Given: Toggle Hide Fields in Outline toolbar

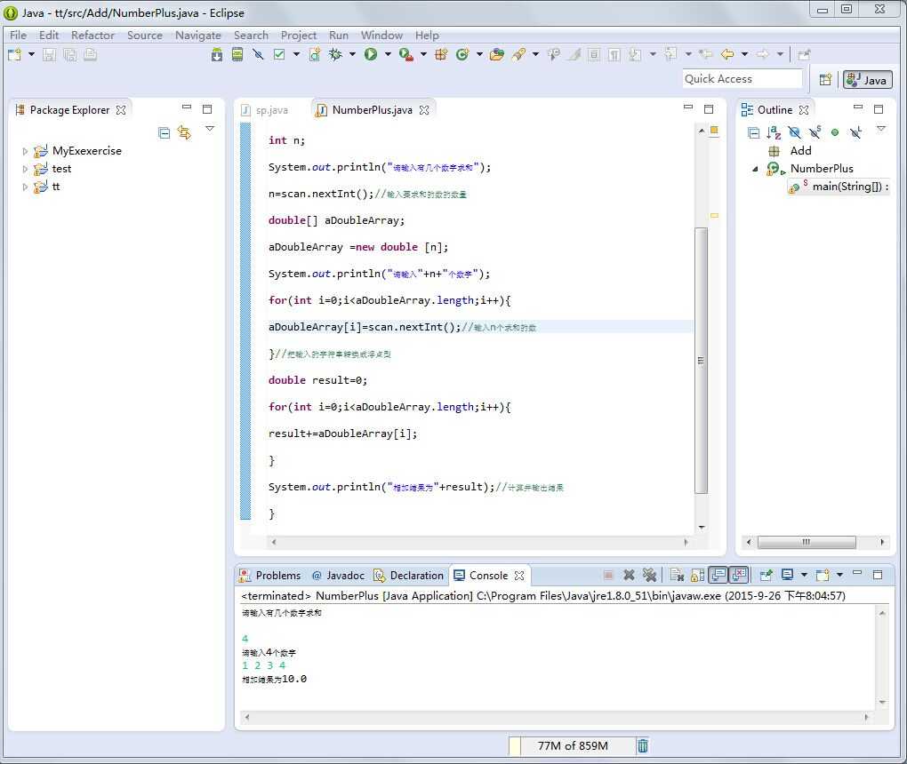Looking at the screenshot, I should [795, 133].
